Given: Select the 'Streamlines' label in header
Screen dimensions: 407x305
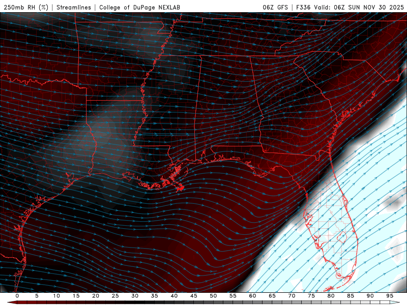Looking at the screenshot, I should click(x=74, y=7).
